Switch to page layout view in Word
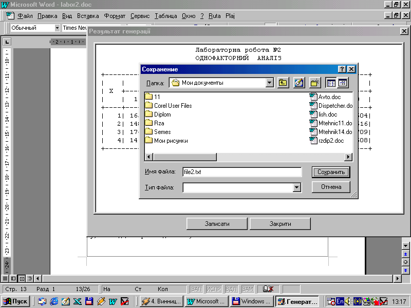This screenshot has width=411, height=308. pyautogui.click(x=22, y=278)
